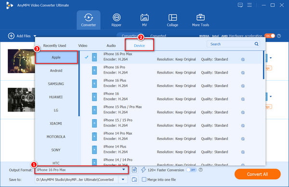Click the search magnifier icon
Screen dimensions: 289x187
pos(256,44)
